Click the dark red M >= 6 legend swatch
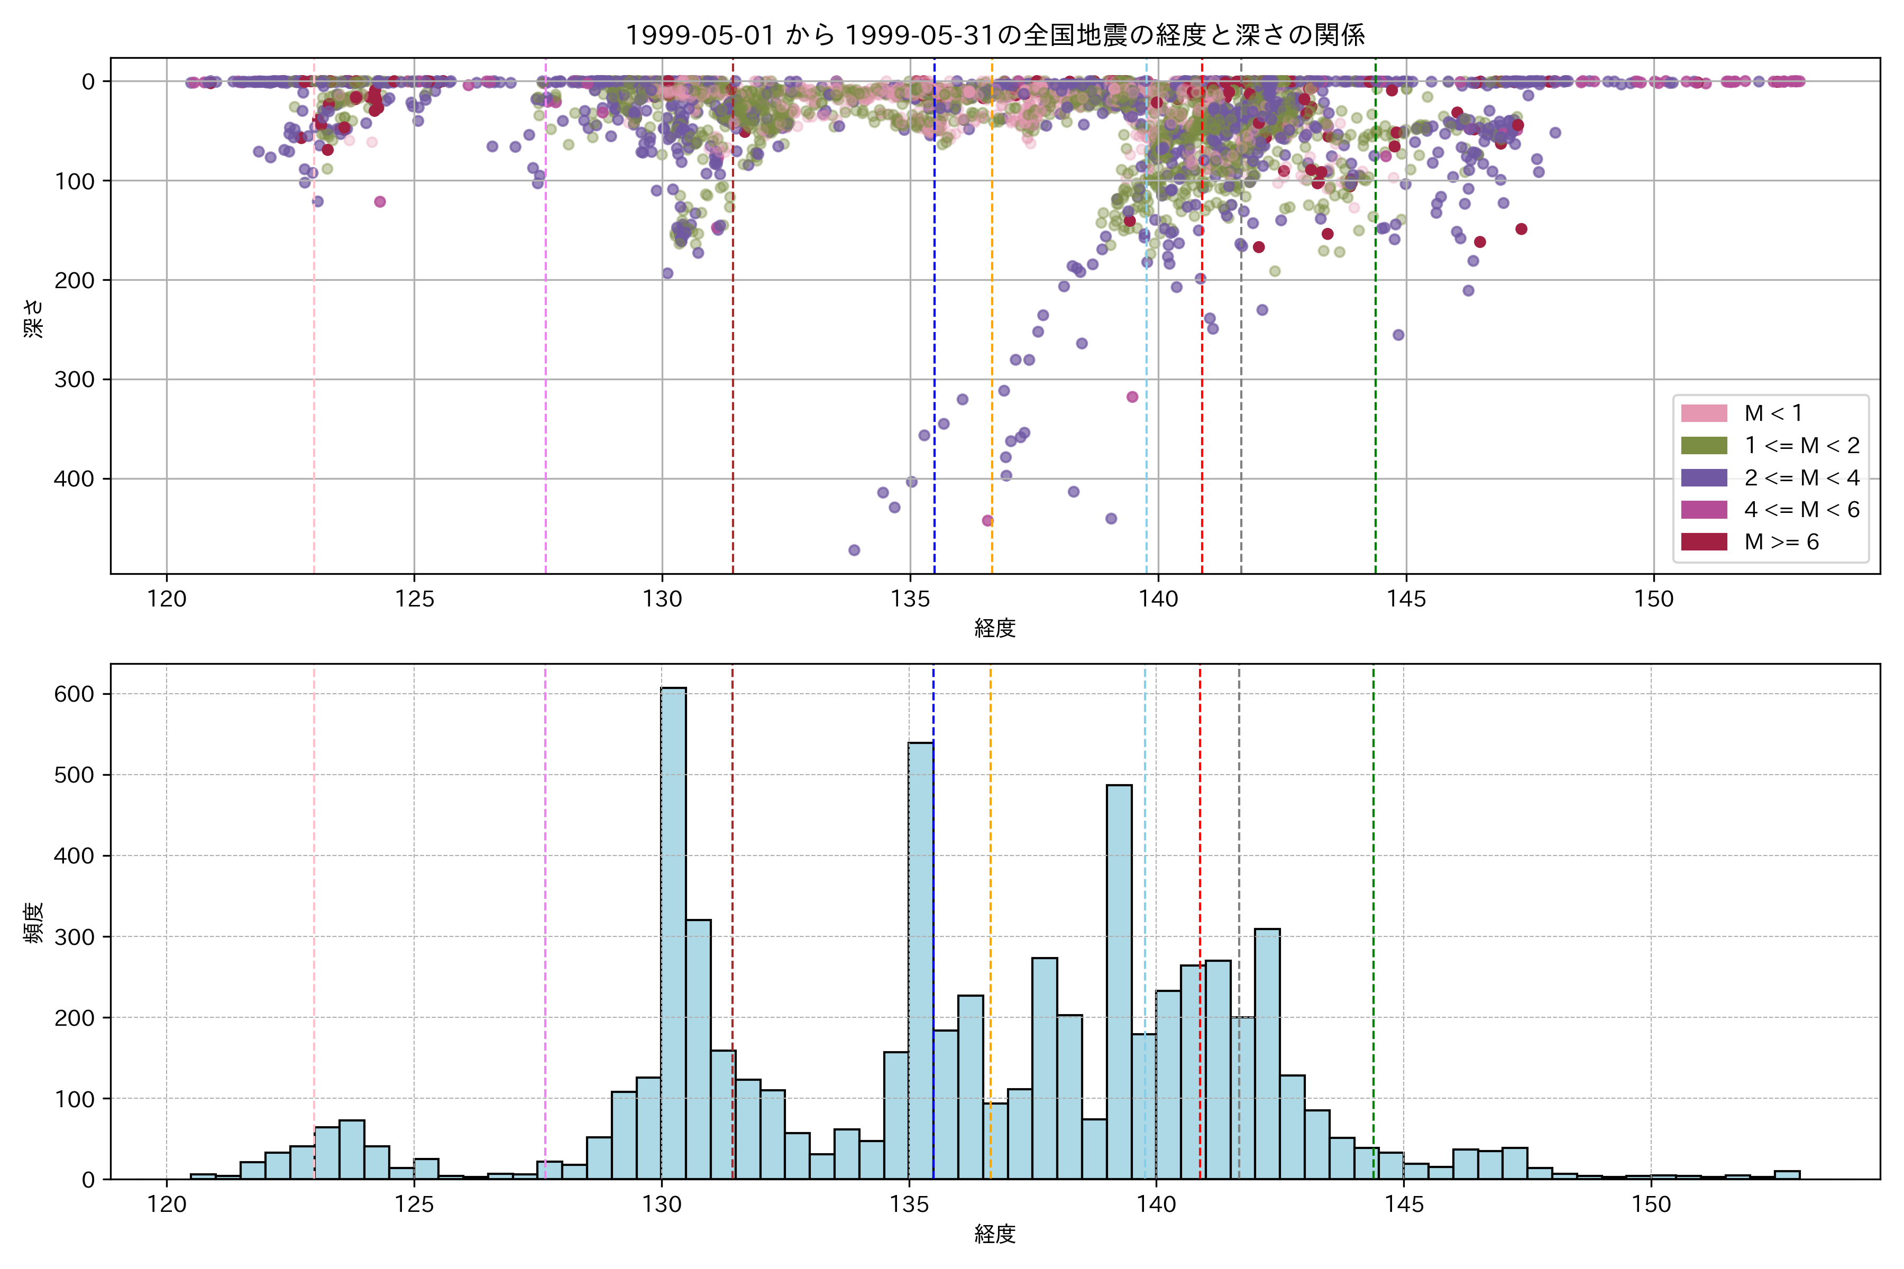Viewport: 1904px width, 1269px height. (1703, 541)
